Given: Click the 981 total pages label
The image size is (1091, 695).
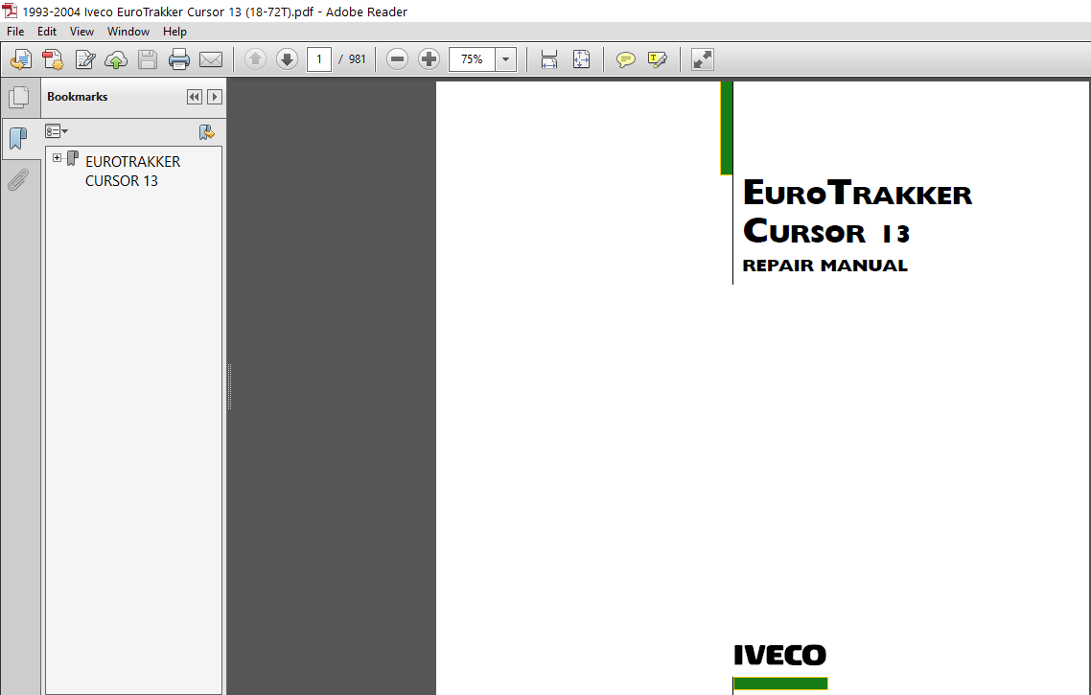Looking at the screenshot, I should 357,59.
